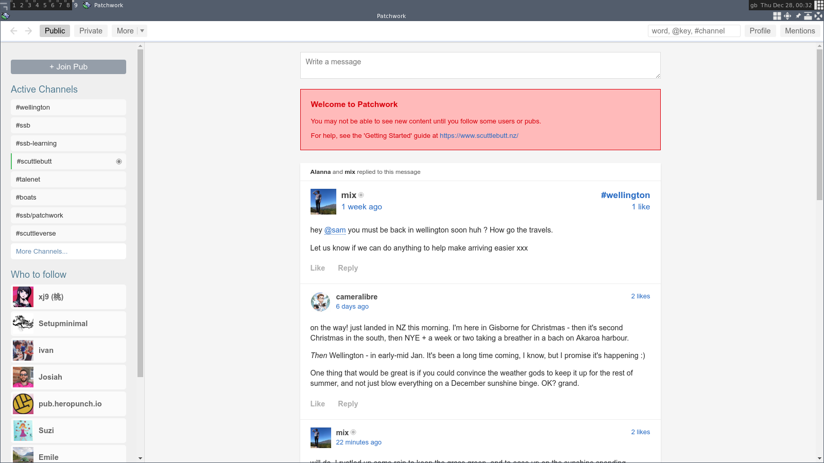Open the #ssb-learning channel

pos(68,144)
